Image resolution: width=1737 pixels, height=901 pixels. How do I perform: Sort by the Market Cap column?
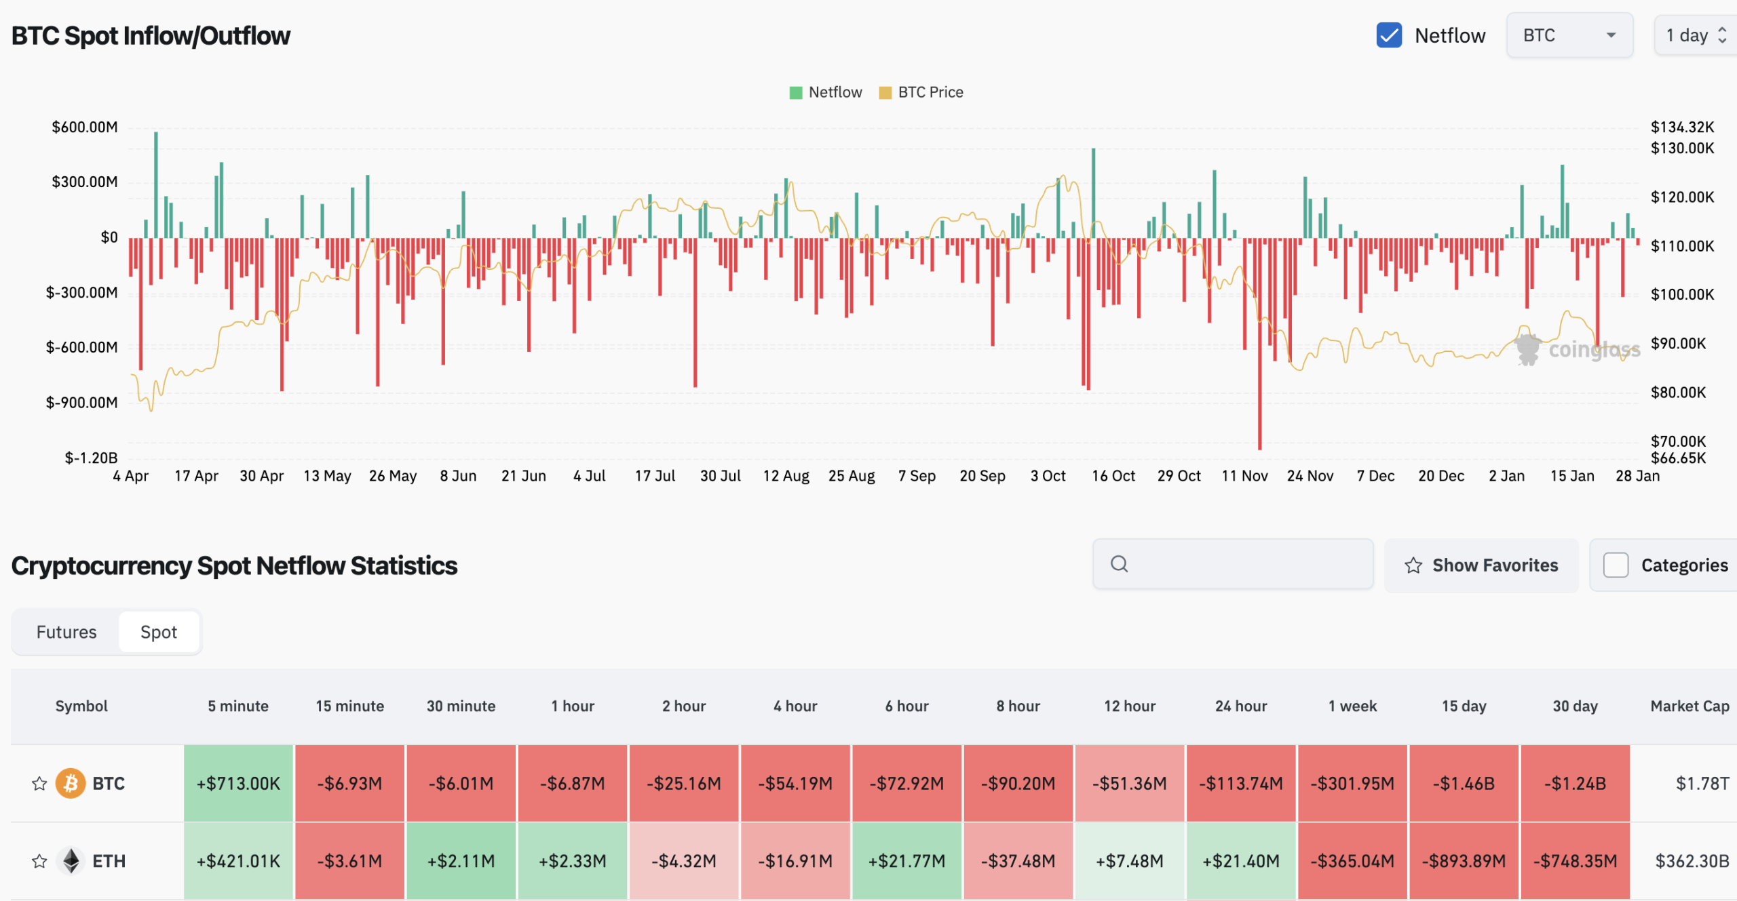[x=1689, y=706]
